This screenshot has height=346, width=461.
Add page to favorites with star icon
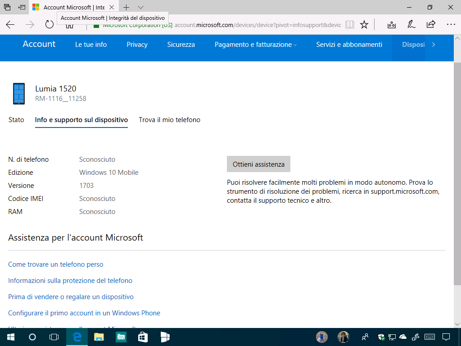click(364, 25)
